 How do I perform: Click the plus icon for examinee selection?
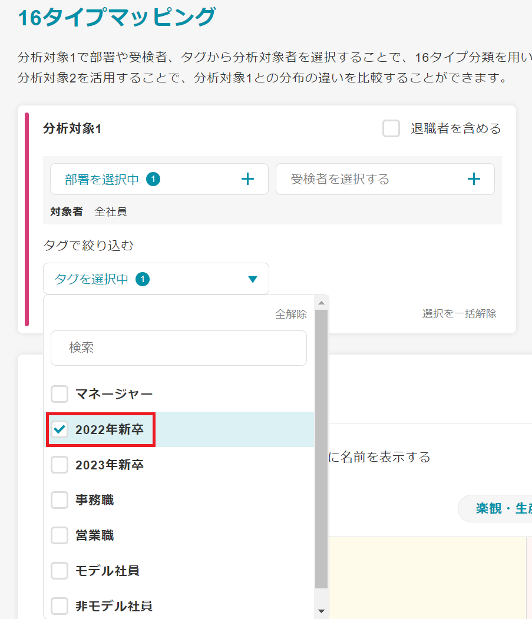(474, 180)
